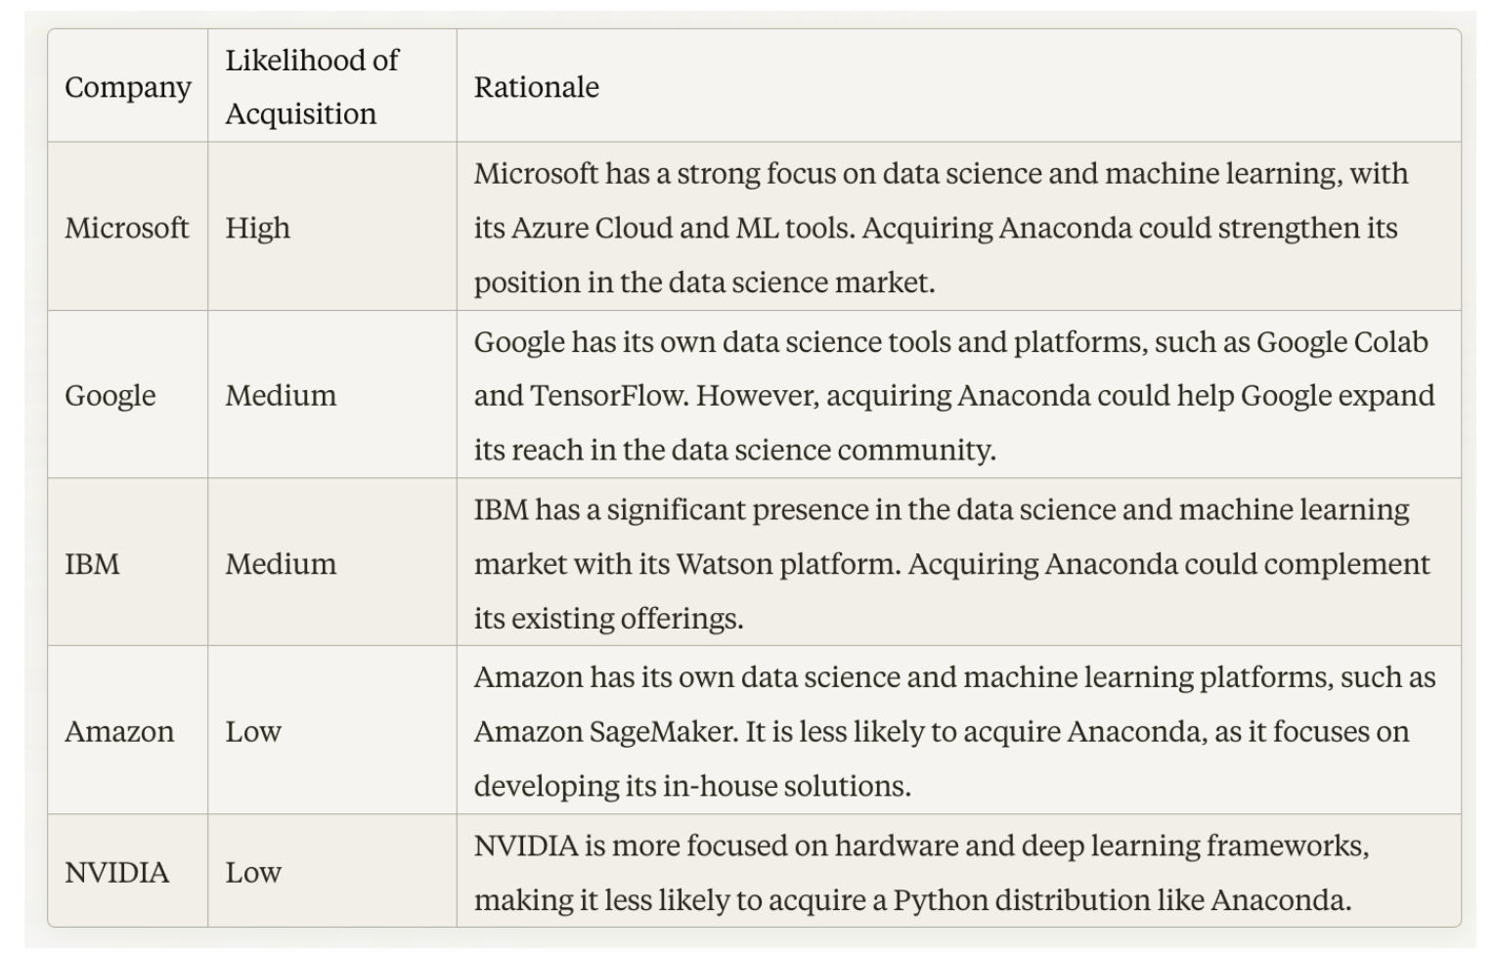Image resolution: width=1496 pixels, height=956 pixels.
Task: Click the Medium likelihood cell for Google
Action: tap(332, 395)
